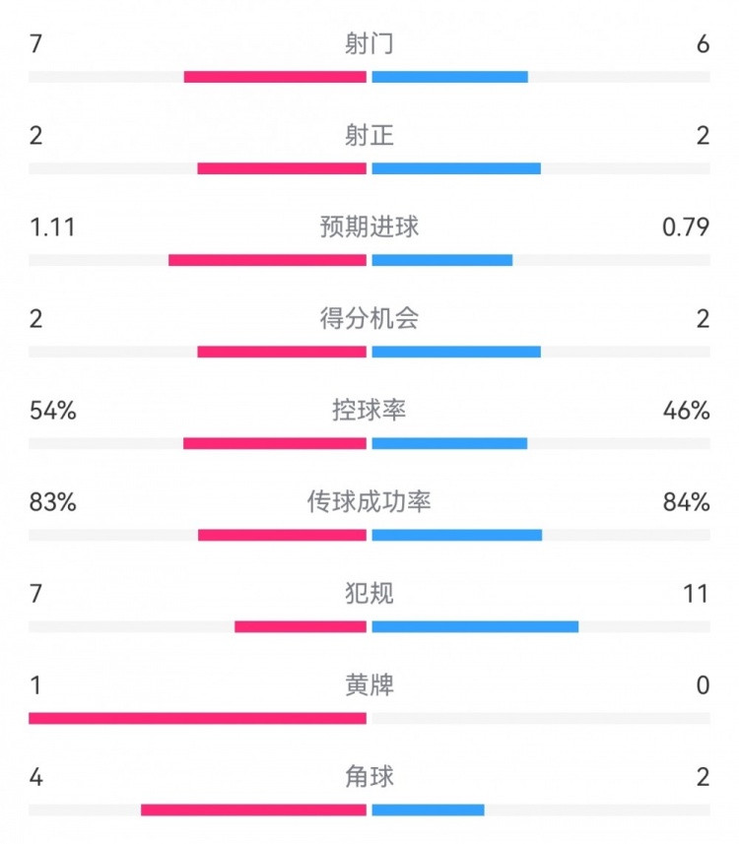Click the 46% possession value
The width and height of the screenshot is (739, 844).
(x=686, y=411)
